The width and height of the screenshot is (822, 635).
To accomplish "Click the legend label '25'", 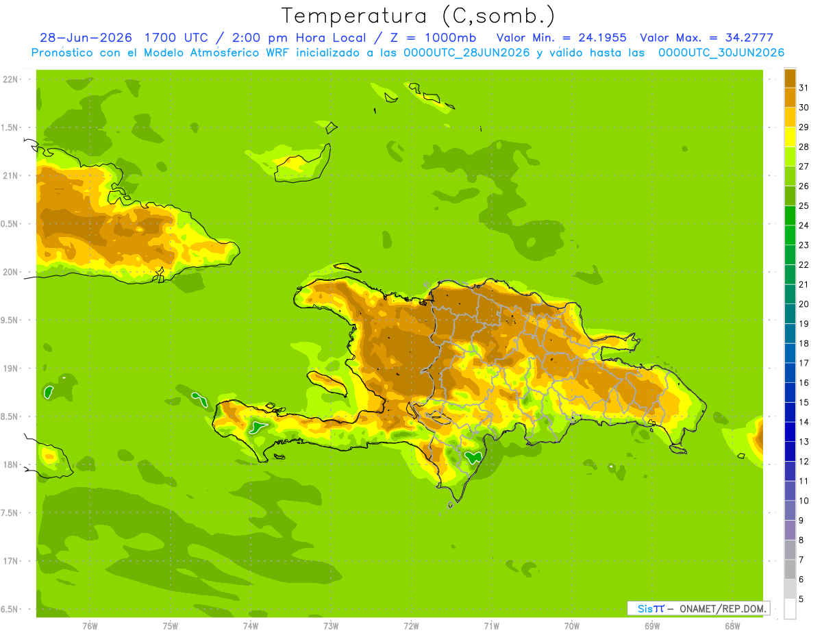I will click(x=804, y=206).
